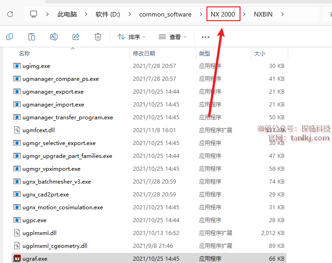Expand the chevron between 此电脑 and 软件 (D:)
Screen dimensions: 332x263
tap(86, 14)
